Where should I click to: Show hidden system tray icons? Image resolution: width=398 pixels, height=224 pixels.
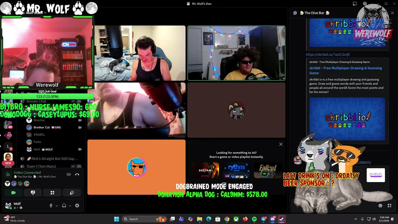(356, 219)
